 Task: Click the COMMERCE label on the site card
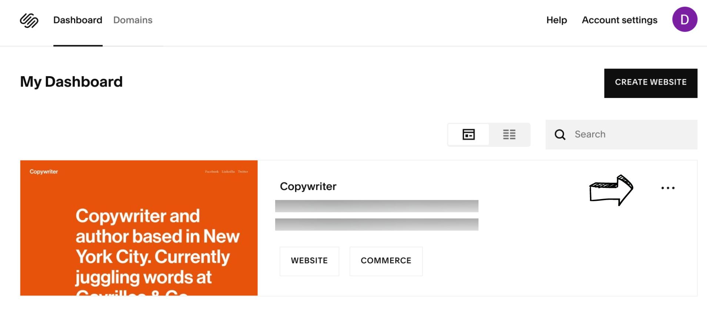(386, 261)
